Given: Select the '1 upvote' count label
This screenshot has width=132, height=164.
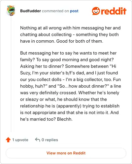Looking at the screenshot, I should click(20, 140).
